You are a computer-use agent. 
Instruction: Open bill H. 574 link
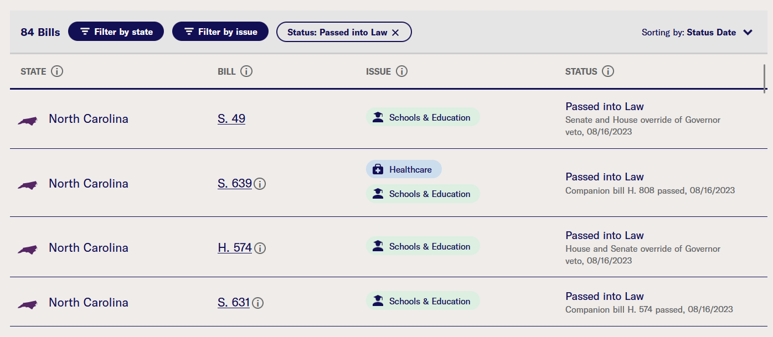(235, 247)
